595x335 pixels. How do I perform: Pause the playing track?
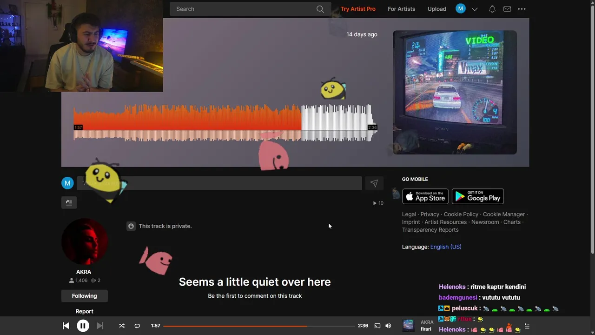pyautogui.click(x=83, y=326)
